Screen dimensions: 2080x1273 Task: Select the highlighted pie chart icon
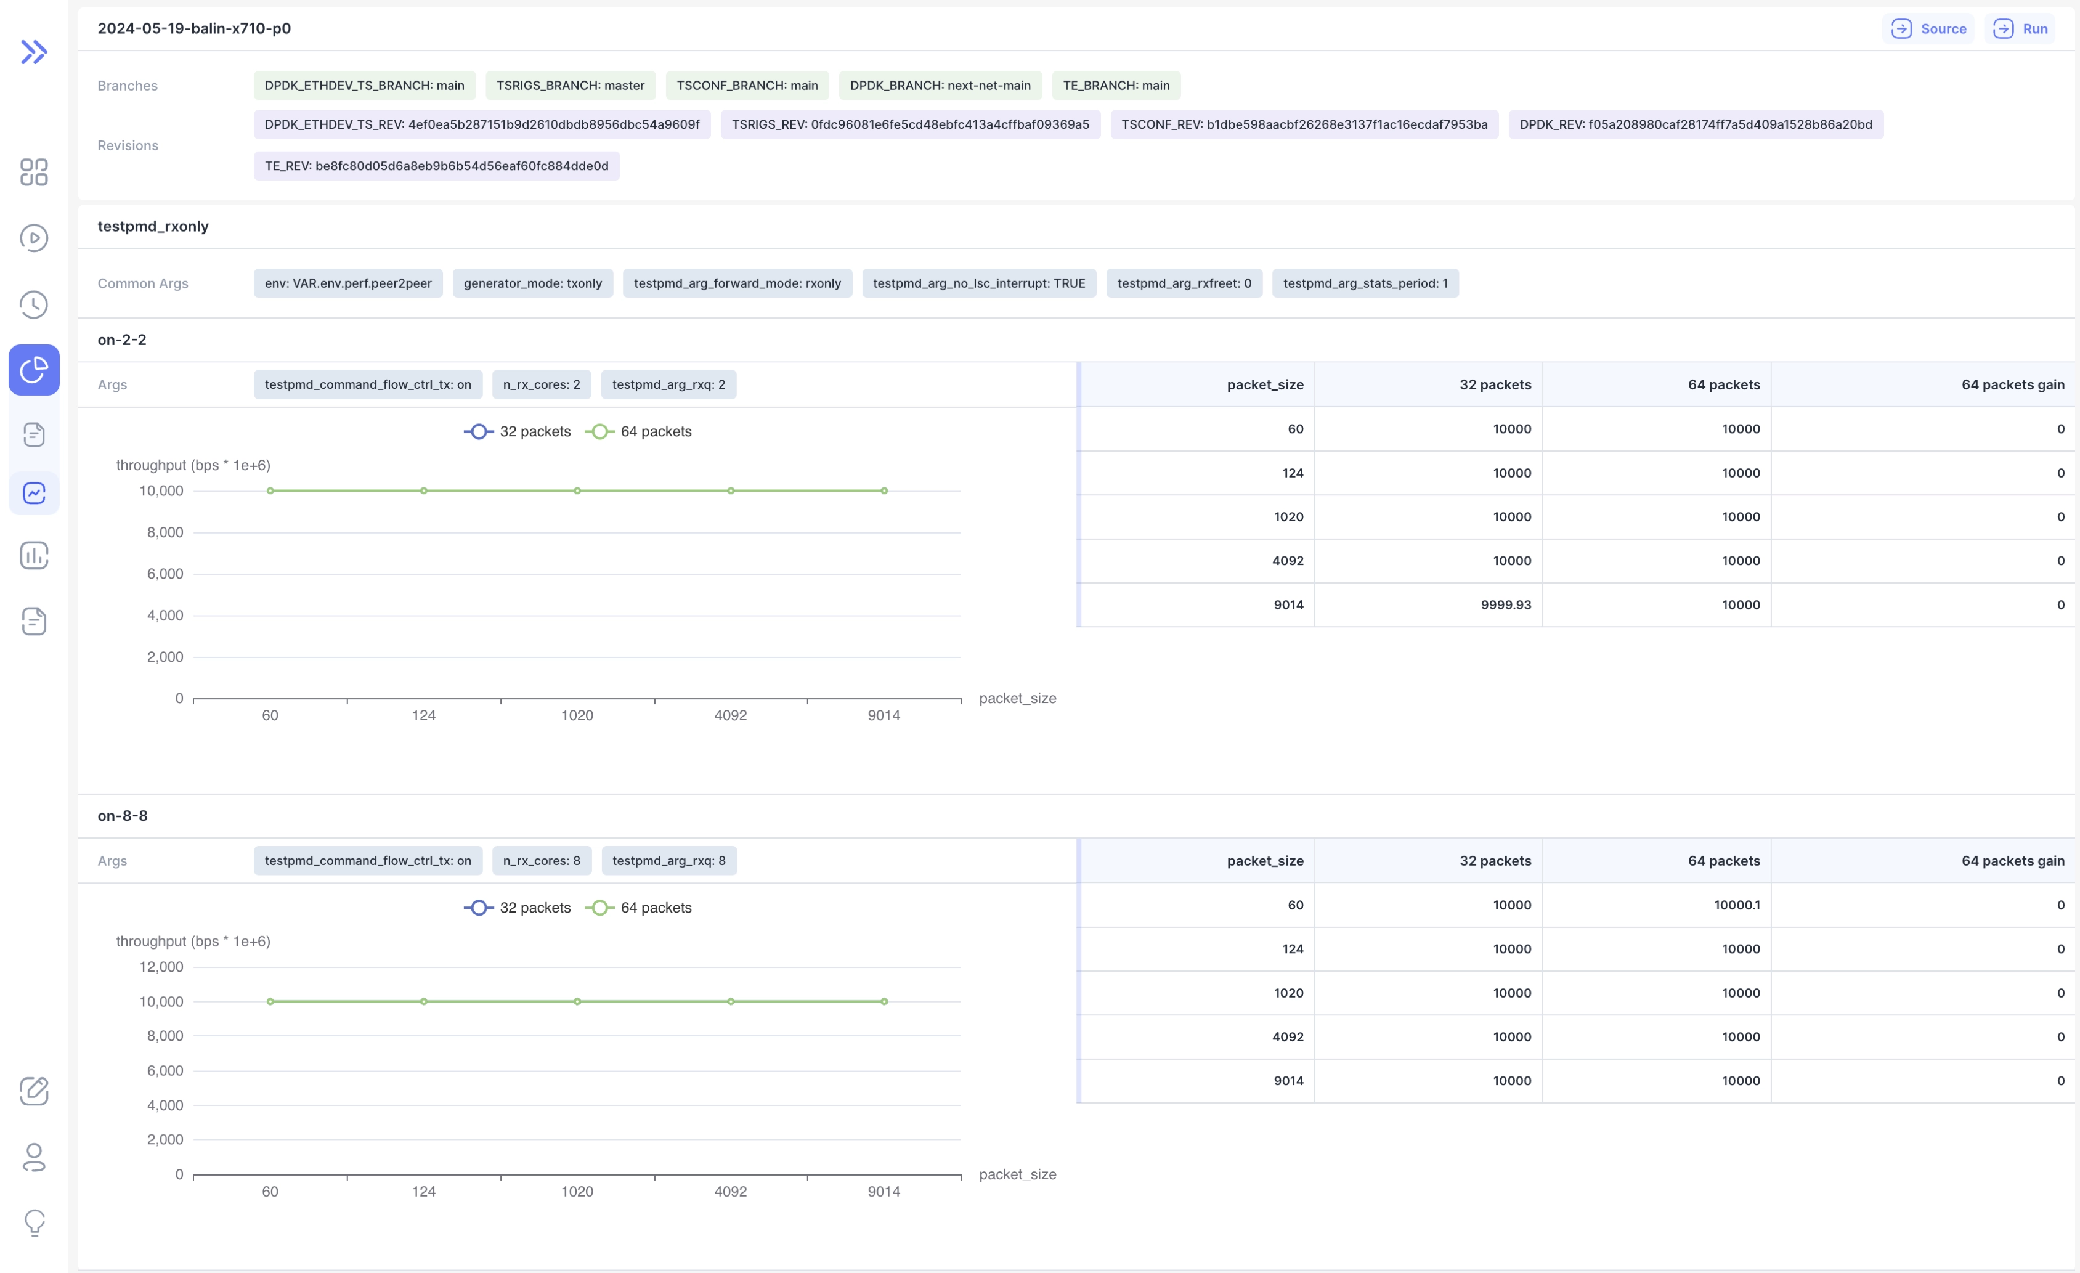tap(34, 370)
